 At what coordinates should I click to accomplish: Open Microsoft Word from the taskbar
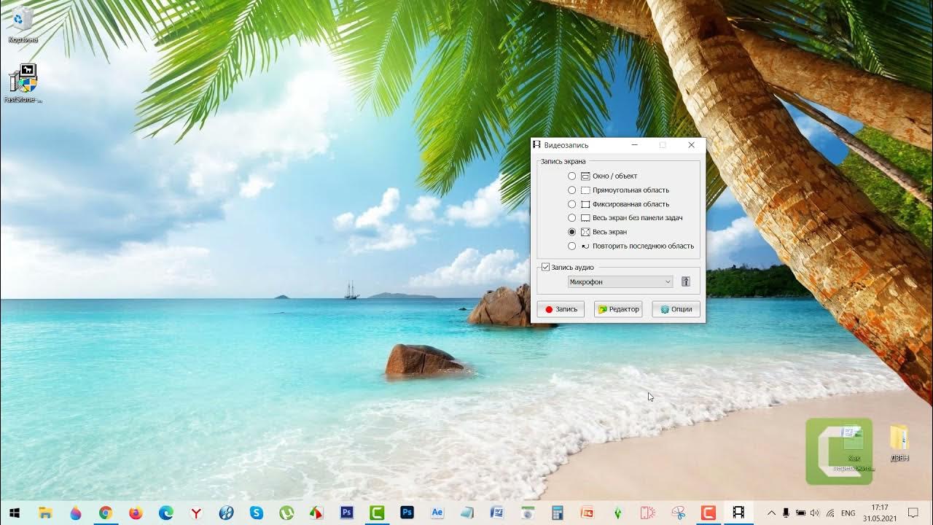498,513
